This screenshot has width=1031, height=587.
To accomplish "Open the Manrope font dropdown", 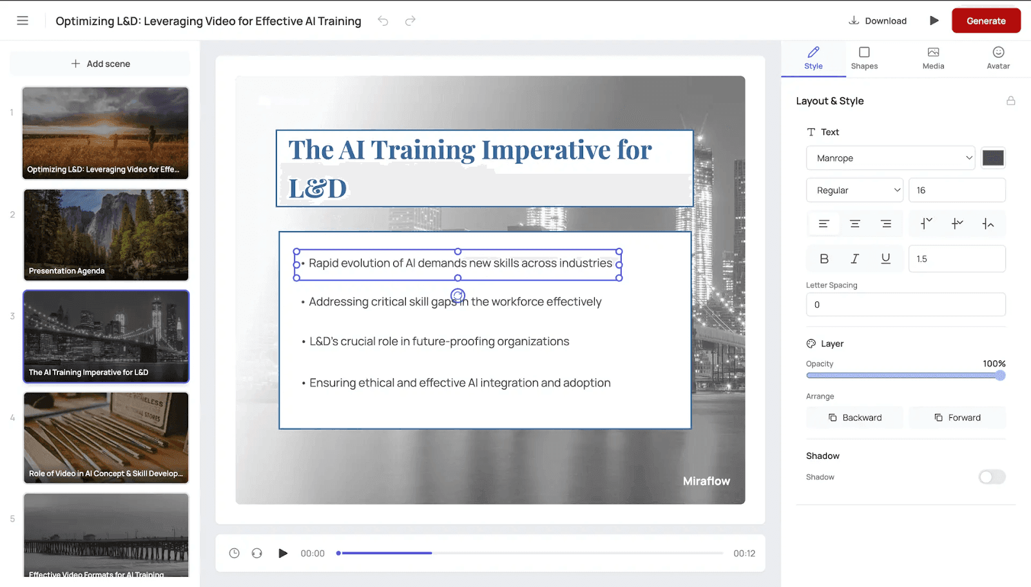I will (x=890, y=158).
